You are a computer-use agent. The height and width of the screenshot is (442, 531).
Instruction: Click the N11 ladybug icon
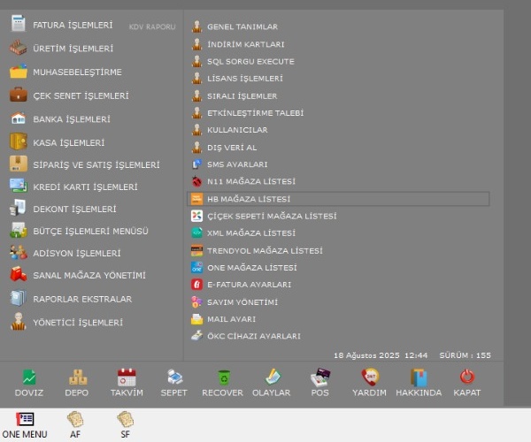pyautogui.click(x=196, y=181)
